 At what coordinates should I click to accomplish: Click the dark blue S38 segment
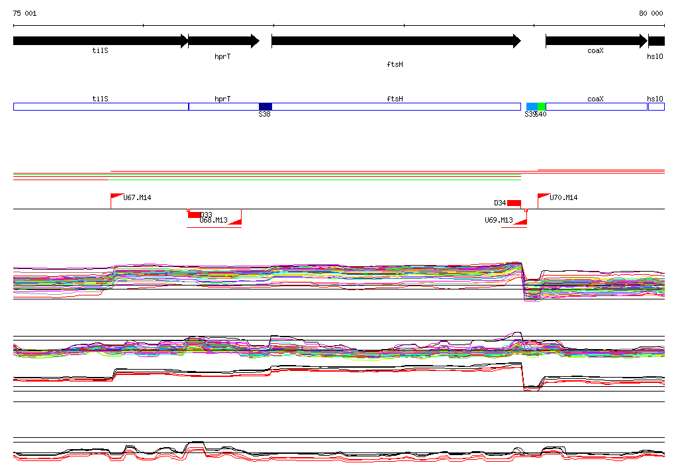pyautogui.click(x=266, y=107)
